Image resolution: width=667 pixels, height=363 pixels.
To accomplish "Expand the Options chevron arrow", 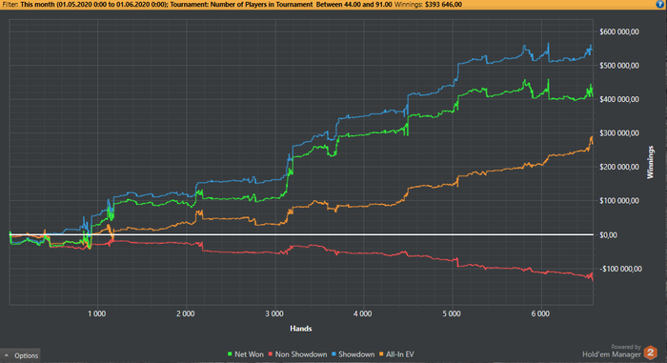I will 7,355.
